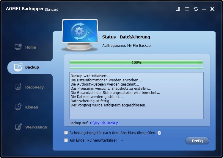Click 'Die Authority-Dateien werden gescannt...' log line
The height and width of the screenshot is (158, 223).
point(105,84)
